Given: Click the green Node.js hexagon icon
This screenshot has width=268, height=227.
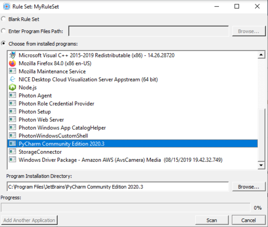Looking at the screenshot, I should pos(12,87).
